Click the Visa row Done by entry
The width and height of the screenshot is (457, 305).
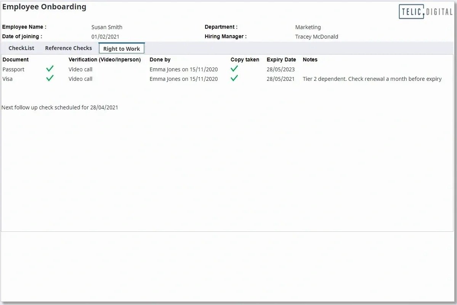(183, 79)
